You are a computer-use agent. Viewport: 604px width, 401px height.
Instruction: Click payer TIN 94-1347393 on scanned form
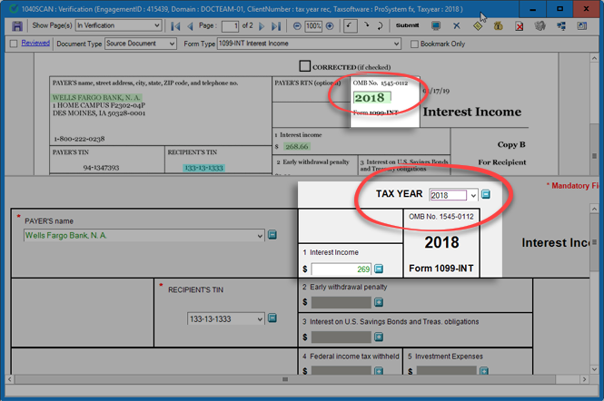point(101,168)
